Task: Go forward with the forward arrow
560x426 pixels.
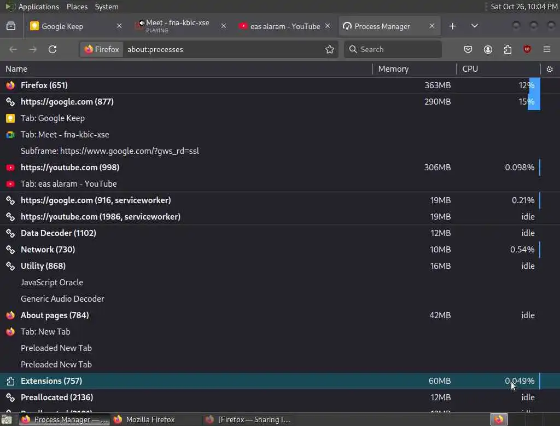Action: (33, 49)
